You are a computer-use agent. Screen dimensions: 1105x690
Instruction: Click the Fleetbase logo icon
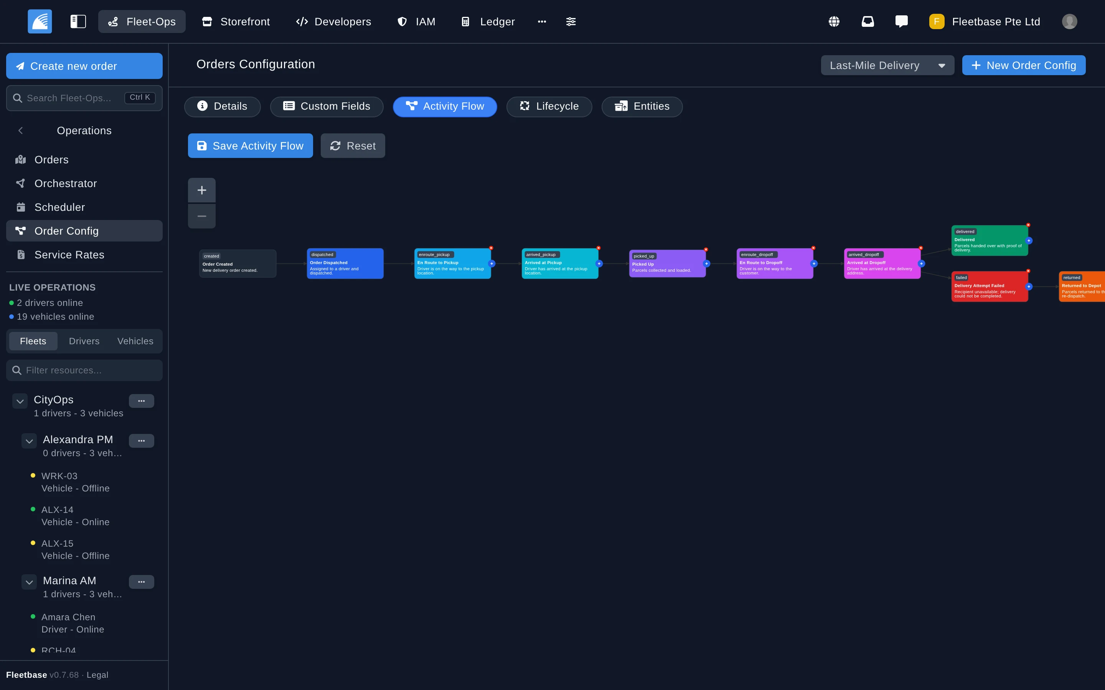point(40,21)
